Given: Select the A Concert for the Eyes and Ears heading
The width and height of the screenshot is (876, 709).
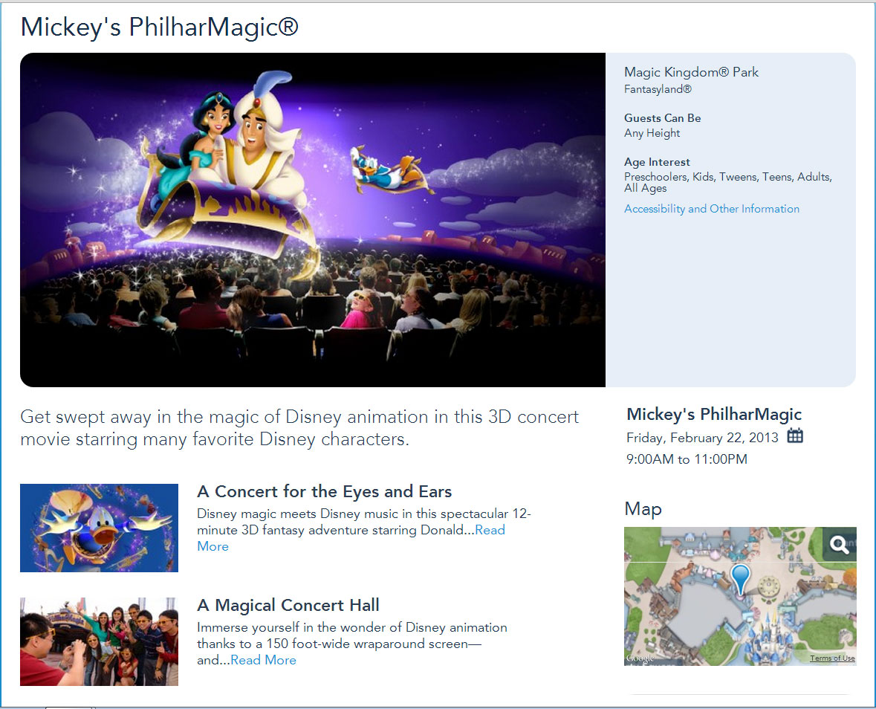Looking at the screenshot, I should click(x=325, y=492).
